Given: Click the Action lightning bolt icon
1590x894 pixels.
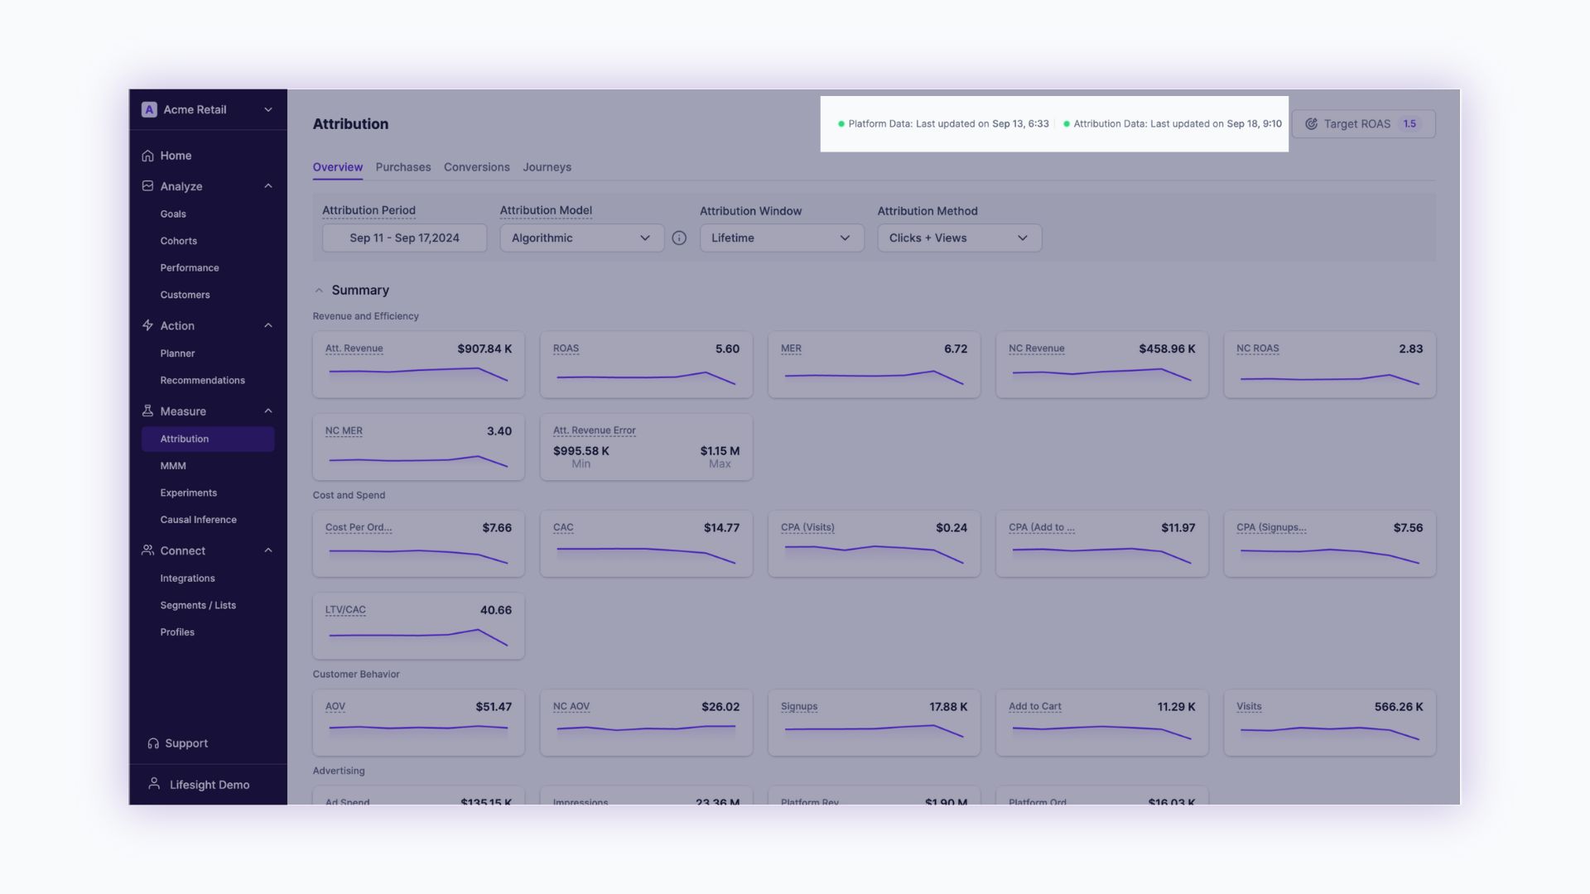Looking at the screenshot, I should click(x=147, y=325).
